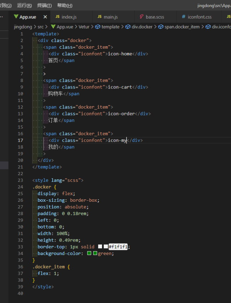
Task: Click the width: 100% declaration
Action: pos(54,233)
